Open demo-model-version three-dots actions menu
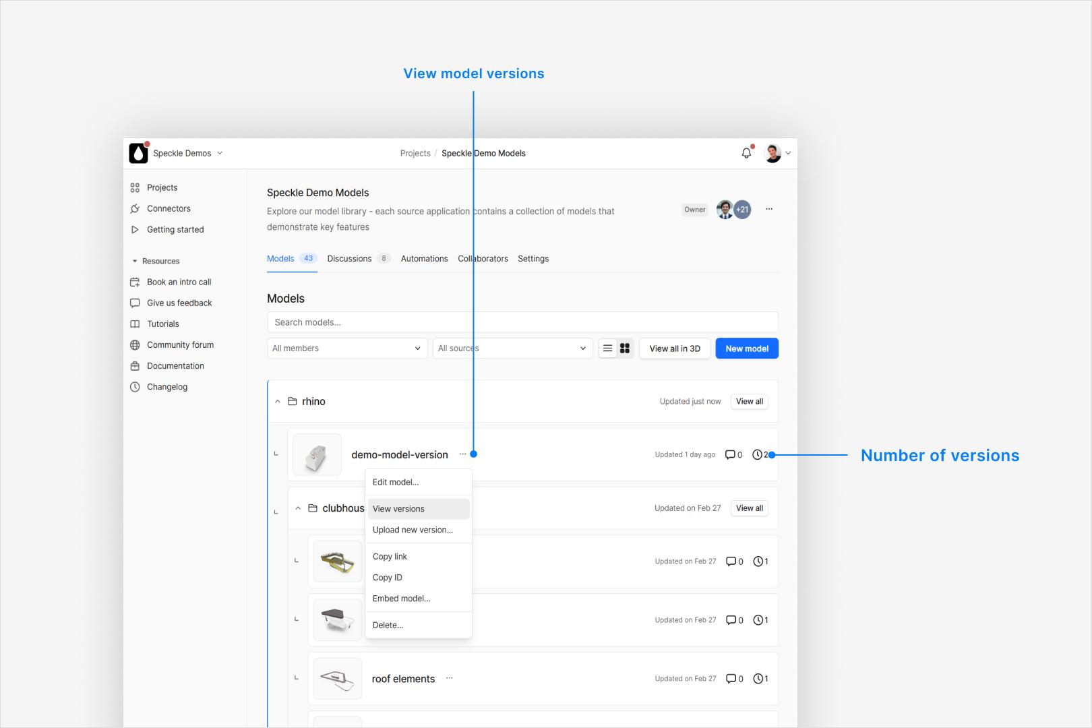 [462, 454]
